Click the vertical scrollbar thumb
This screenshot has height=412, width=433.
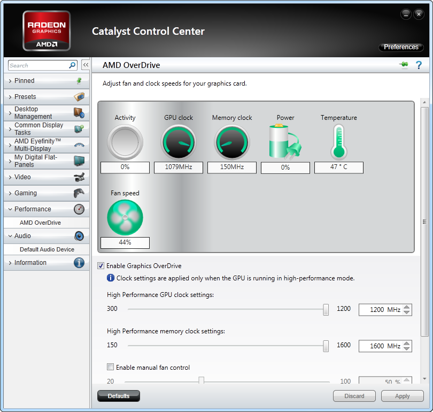[424, 222]
